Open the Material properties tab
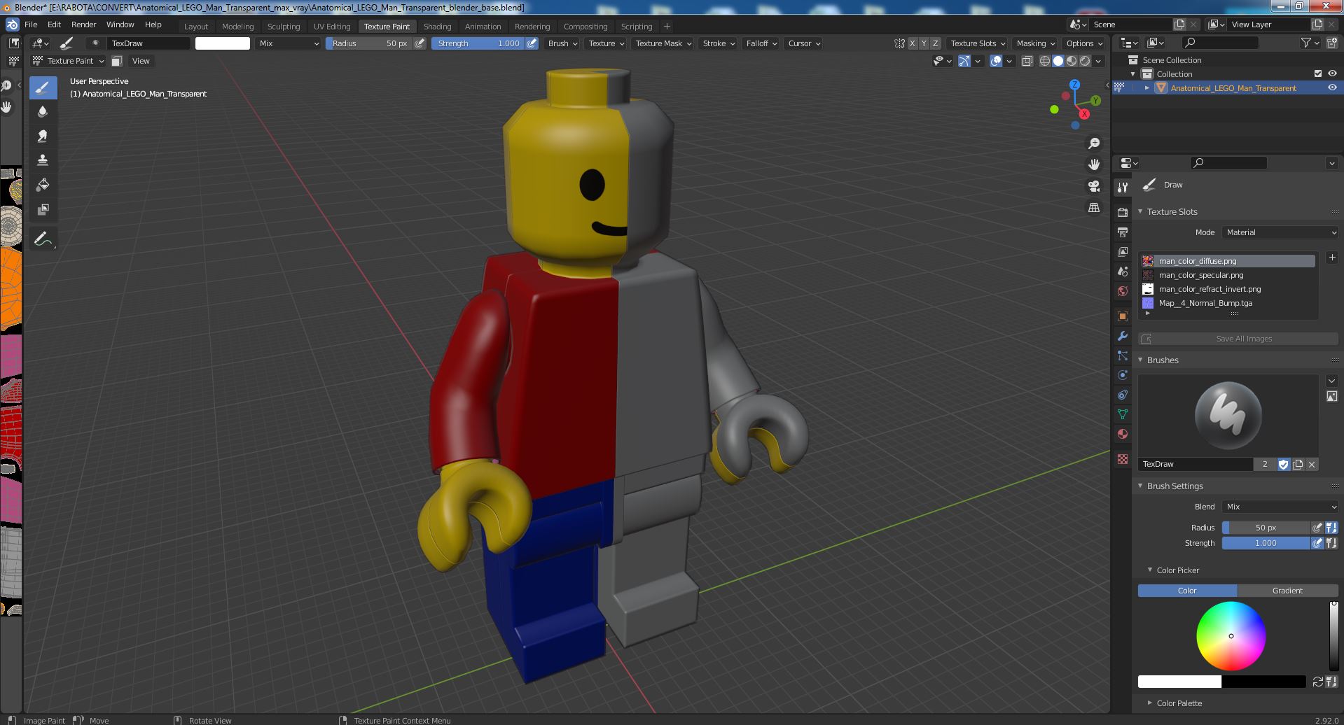Viewport: 1344px width, 725px height. (x=1123, y=434)
